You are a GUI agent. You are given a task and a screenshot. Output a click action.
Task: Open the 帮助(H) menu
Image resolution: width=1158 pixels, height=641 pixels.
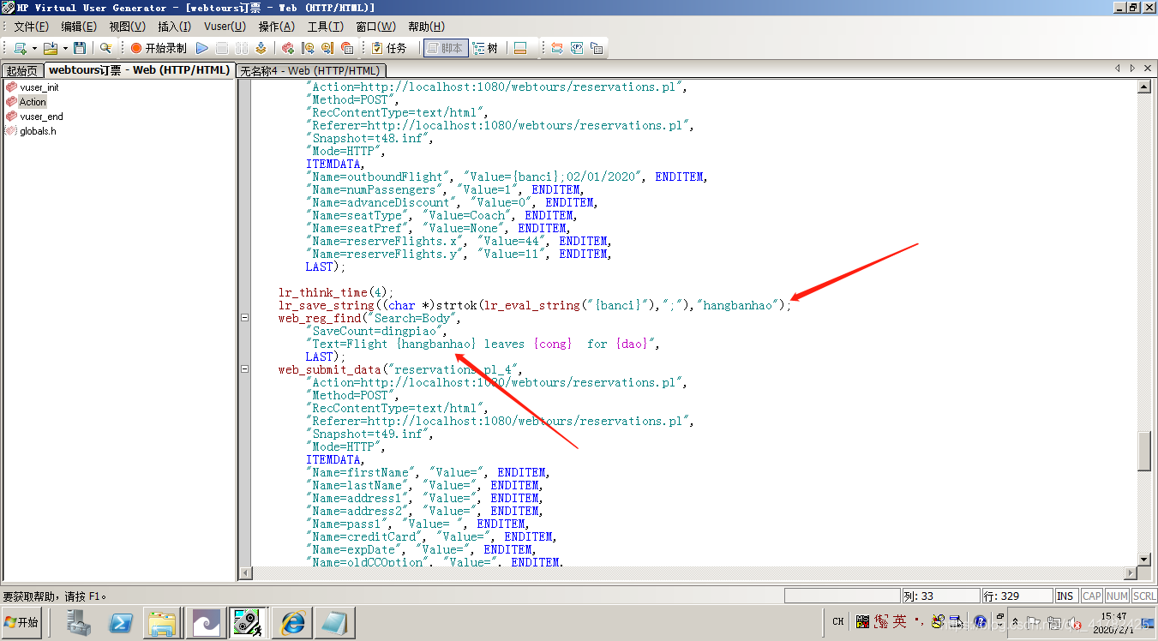(426, 27)
